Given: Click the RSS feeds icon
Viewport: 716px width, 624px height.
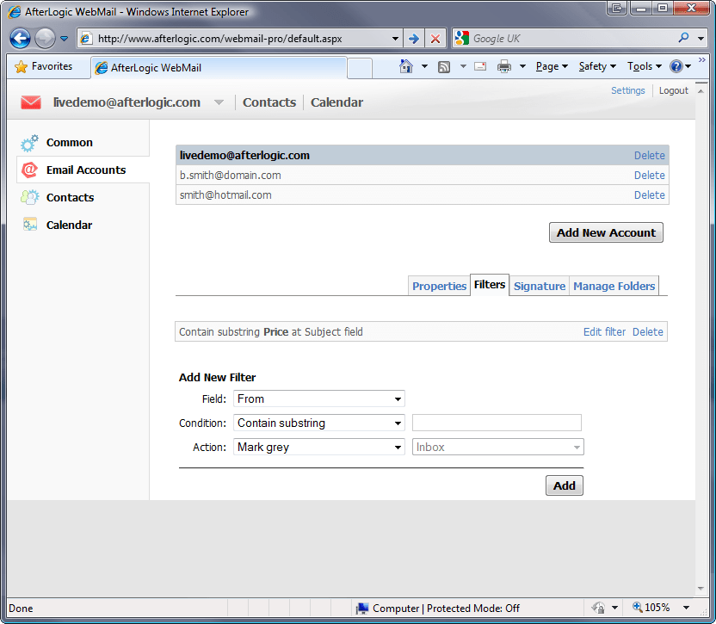Looking at the screenshot, I should pos(444,66).
